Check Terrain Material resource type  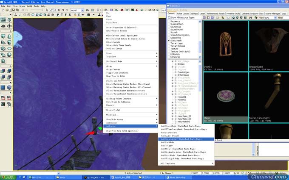tap(169, 46)
